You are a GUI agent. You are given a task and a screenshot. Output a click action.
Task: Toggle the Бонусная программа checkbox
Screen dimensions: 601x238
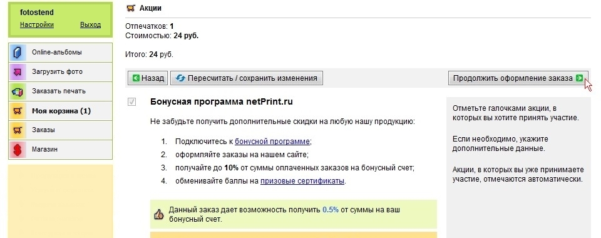click(131, 102)
